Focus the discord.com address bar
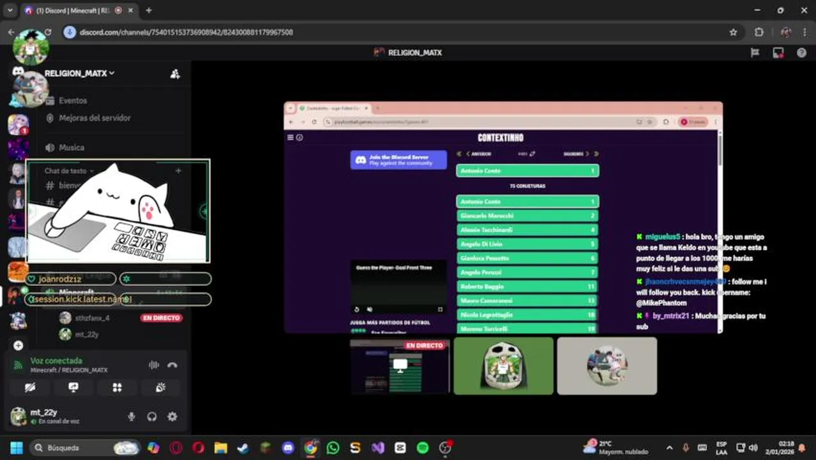The width and height of the screenshot is (816, 460). pyautogui.click(x=396, y=32)
